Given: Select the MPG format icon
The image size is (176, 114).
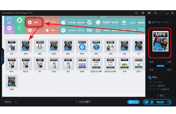Looking at the screenshot, I should click(68, 46).
